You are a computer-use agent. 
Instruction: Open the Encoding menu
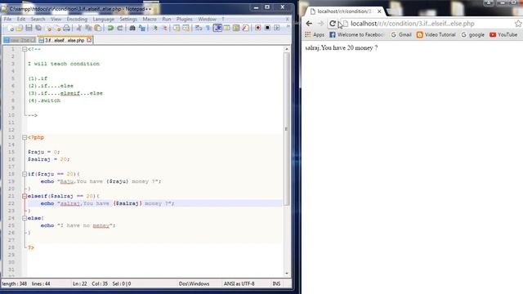(77, 20)
